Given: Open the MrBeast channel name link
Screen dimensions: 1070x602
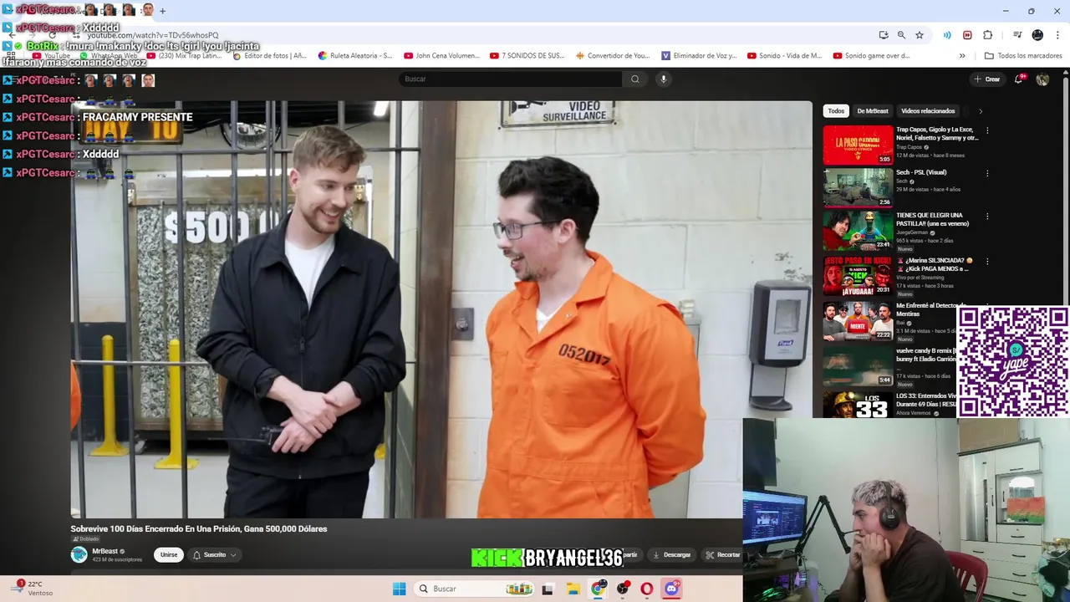Looking at the screenshot, I should [104, 551].
